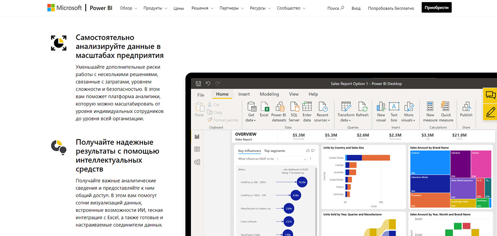Click the Cut scissors button
497x236 pixels.
point(214,105)
